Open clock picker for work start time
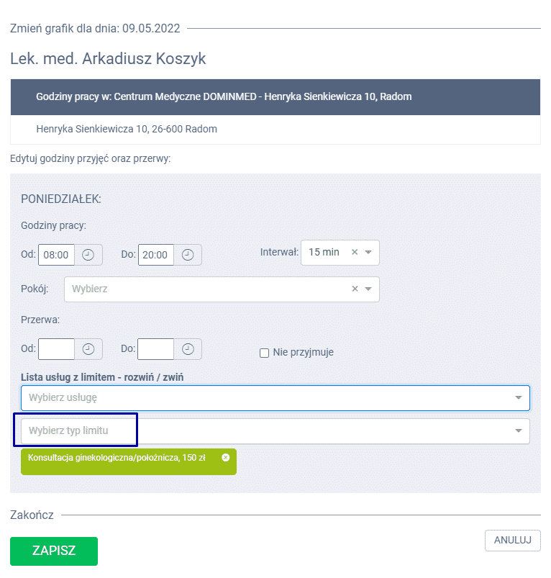The image size is (551, 578). (x=88, y=255)
